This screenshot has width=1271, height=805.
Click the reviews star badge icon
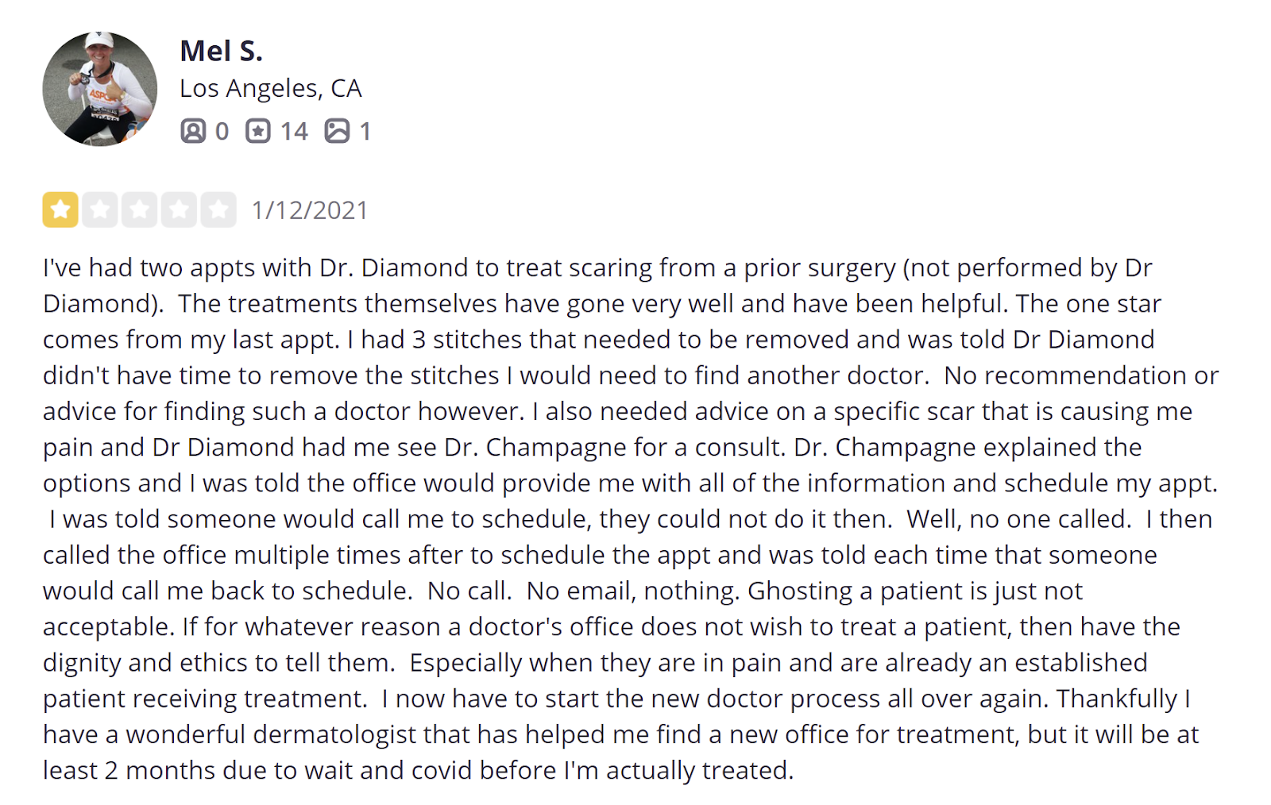[257, 131]
